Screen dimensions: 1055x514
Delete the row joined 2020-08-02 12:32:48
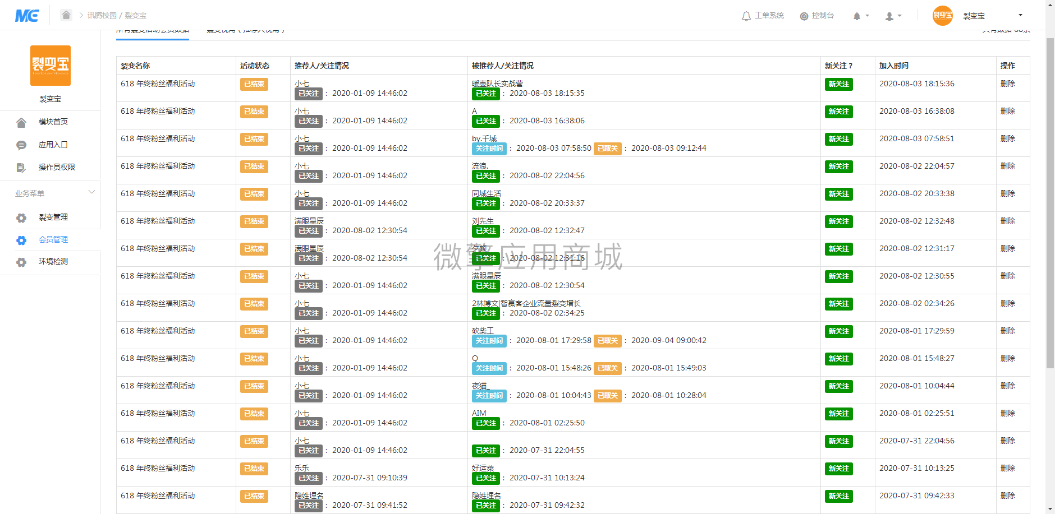click(1008, 221)
